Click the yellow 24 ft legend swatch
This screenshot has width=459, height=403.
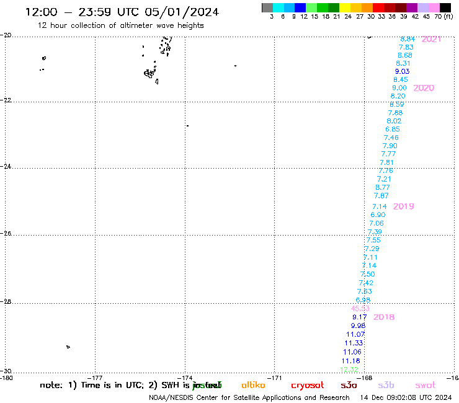(345, 7)
